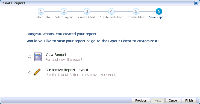The height and width of the screenshot is (104, 200).
Task: Click the 'Customize Report Layout' option title
Action: [67, 70]
